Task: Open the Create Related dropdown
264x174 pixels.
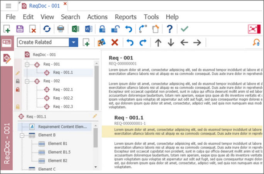Action: pyautogui.click(x=73, y=42)
